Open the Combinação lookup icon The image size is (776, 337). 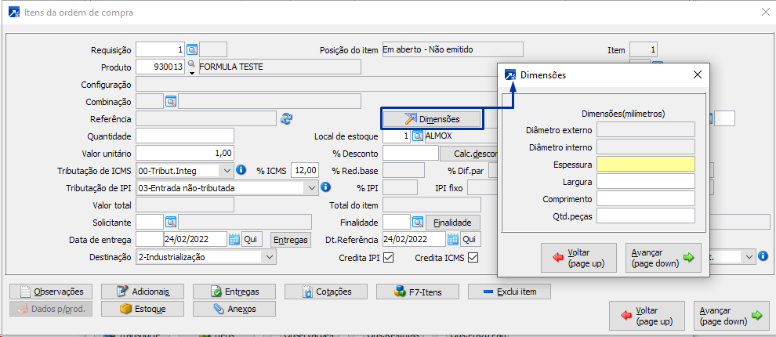point(171,101)
